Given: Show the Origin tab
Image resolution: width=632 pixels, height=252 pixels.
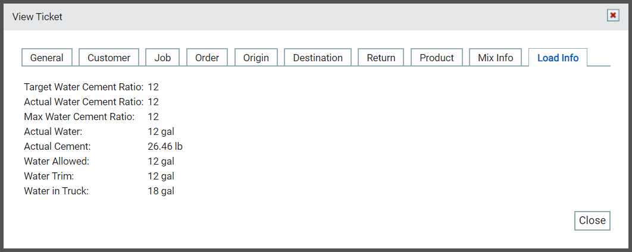Looking at the screenshot, I should pyautogui.click(x=256, y=58).
